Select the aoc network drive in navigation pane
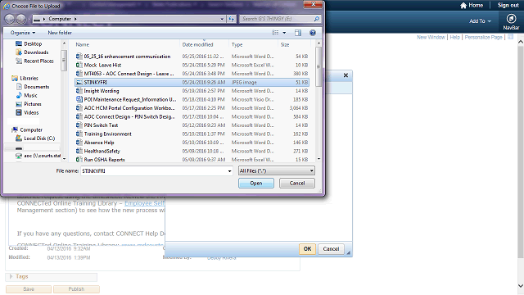 click(x=42, y=156)
